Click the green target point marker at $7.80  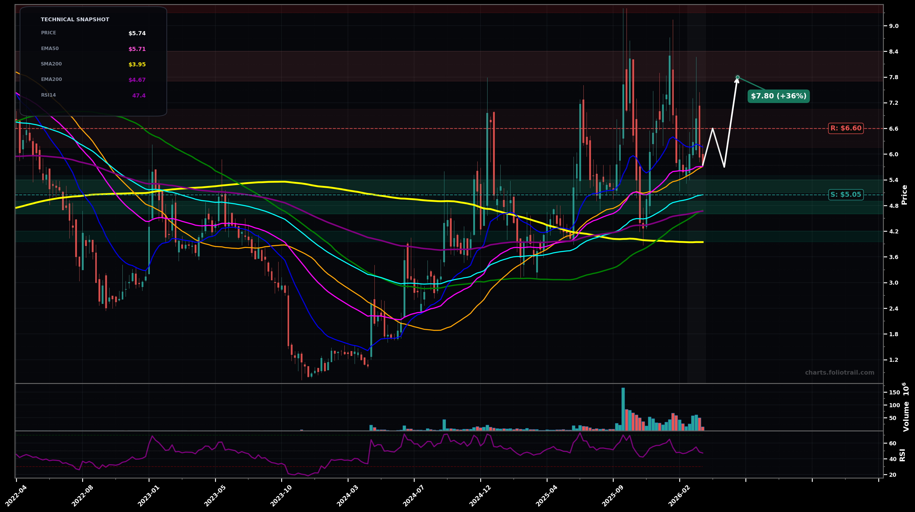coord(738,77)
